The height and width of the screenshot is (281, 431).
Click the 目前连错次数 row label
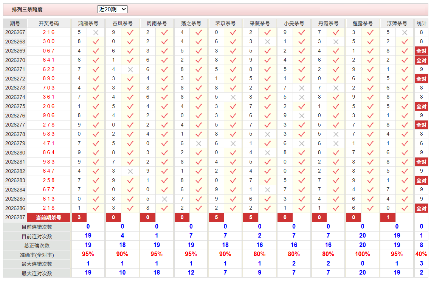click(x=37, y=227)
